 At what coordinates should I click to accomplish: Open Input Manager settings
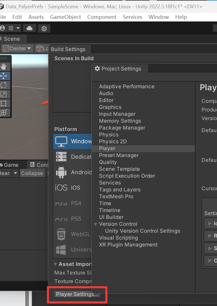click(x=117, y=114)
